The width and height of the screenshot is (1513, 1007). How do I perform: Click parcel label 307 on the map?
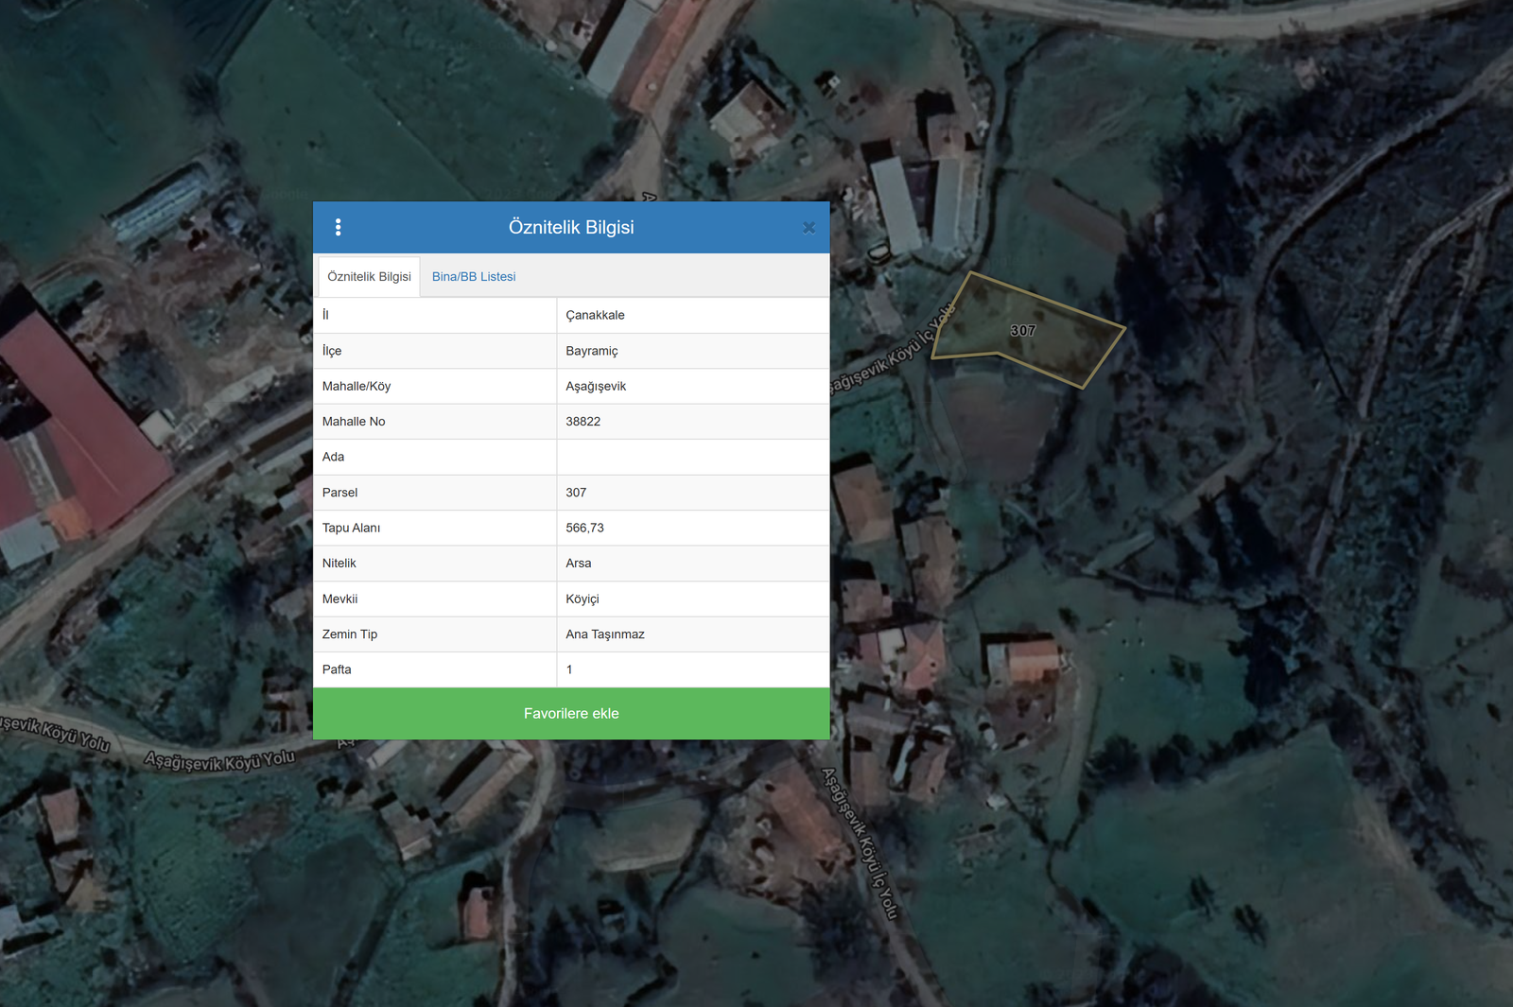[1022, 331]
